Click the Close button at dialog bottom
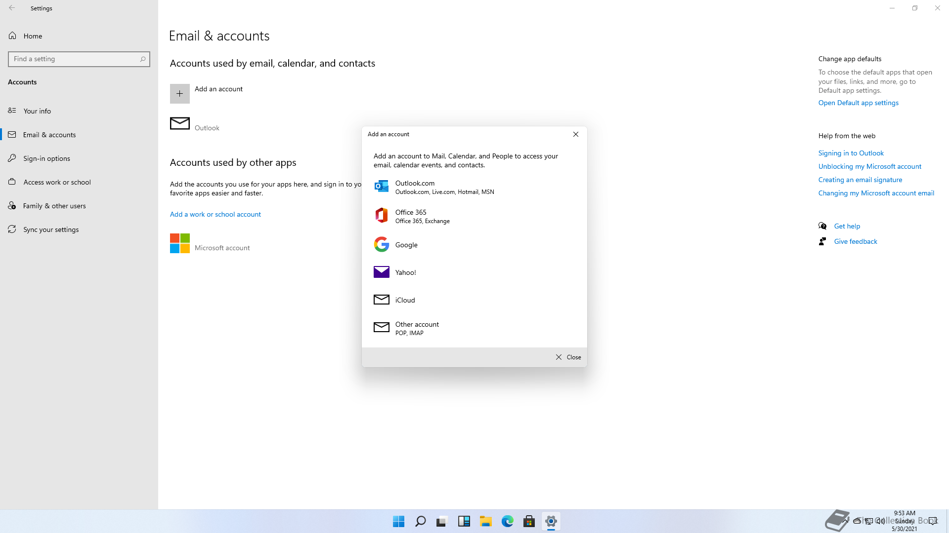This screenshot has width=949, height=533. 568,357
